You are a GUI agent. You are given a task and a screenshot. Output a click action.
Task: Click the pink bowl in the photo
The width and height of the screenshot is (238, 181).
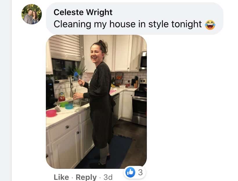(51, 113)
